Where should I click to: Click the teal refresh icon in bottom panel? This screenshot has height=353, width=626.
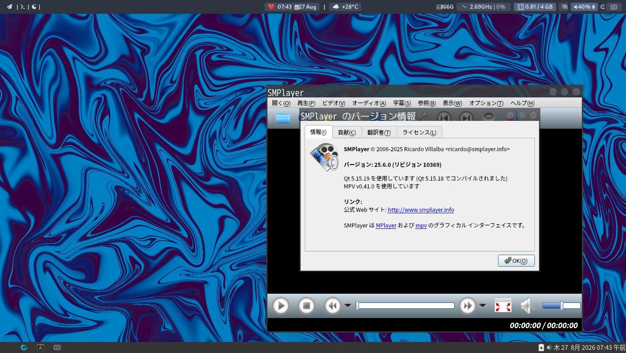tap(24, 347)
